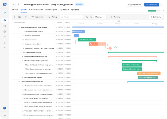Click the Настройка settings toggle
167x119 pixels.
tap(37, 17)
